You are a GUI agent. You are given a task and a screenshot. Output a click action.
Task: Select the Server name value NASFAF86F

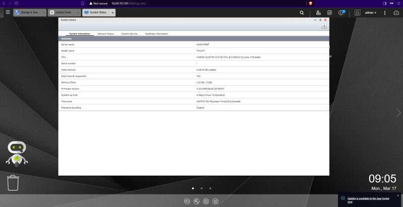(x=203, y=44)
